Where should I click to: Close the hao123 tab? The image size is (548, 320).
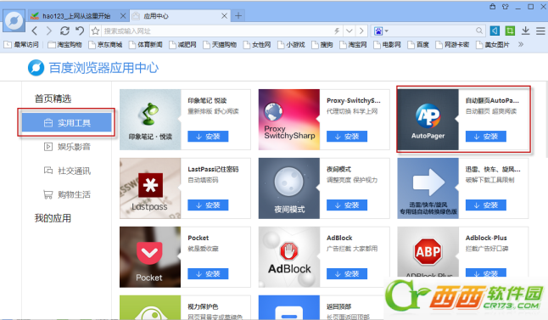coord(123,16)
